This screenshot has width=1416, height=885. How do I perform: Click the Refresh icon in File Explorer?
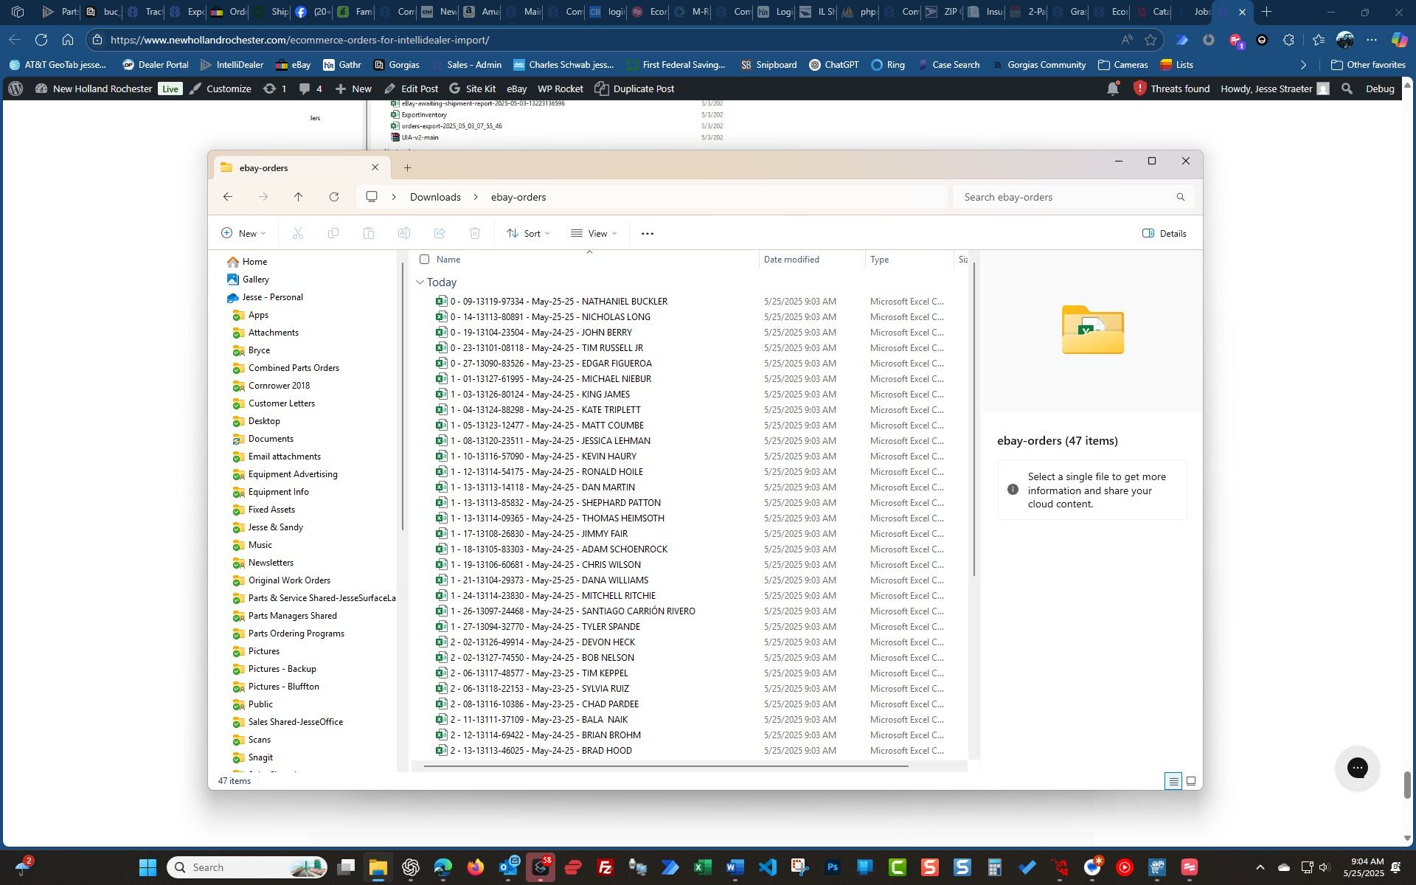334,197
